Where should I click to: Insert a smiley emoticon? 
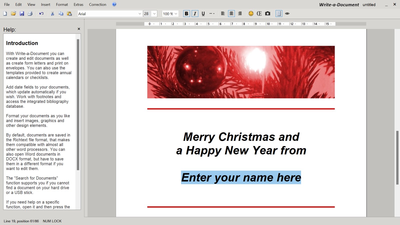[251, 14]
